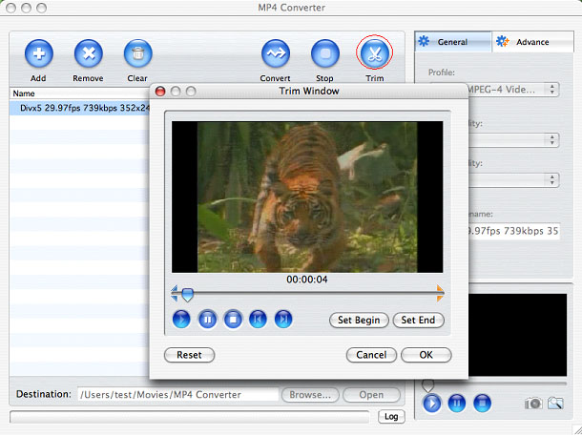Jump to previous frame in Trim Window
Screen dimensions: 582x436
pyautogui.click(x=258, y=320)
